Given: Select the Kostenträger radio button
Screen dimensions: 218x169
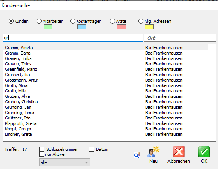Looking at the screenshot, I should (73, 21).
